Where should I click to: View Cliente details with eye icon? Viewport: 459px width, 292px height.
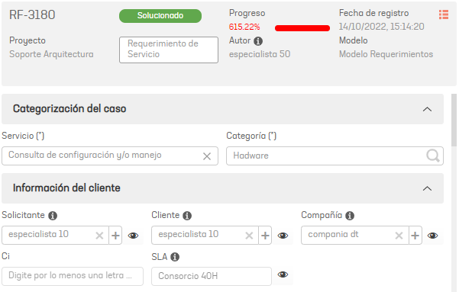point(283,236)
